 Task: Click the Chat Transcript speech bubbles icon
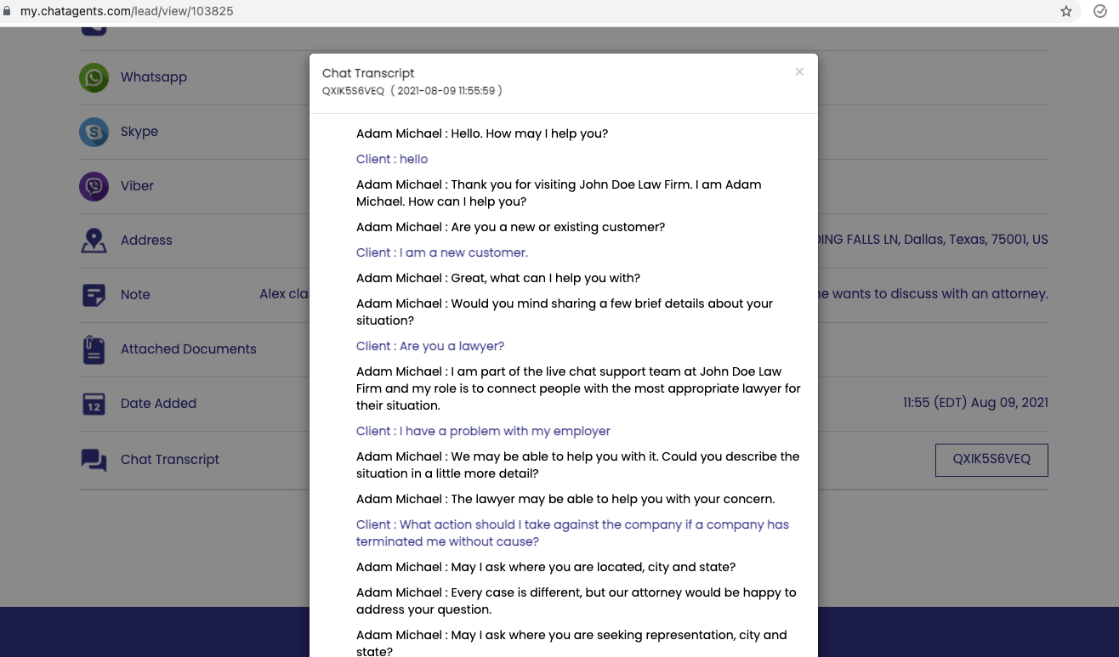point(94,460)
